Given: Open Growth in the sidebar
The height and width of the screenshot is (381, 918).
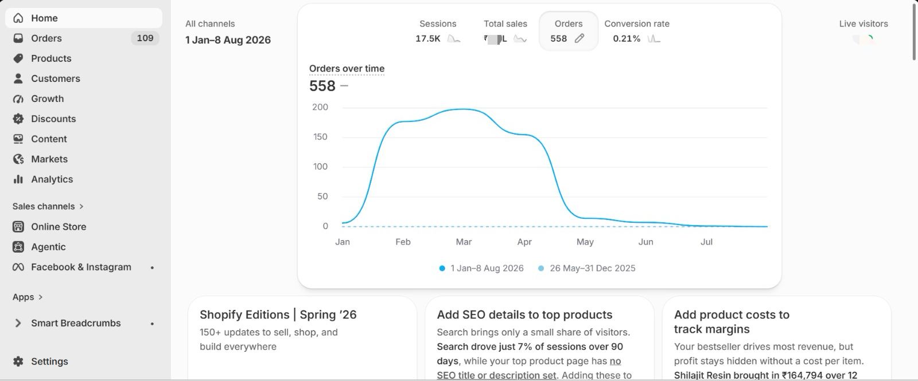Looking at the screenshot, I should 84,99.
